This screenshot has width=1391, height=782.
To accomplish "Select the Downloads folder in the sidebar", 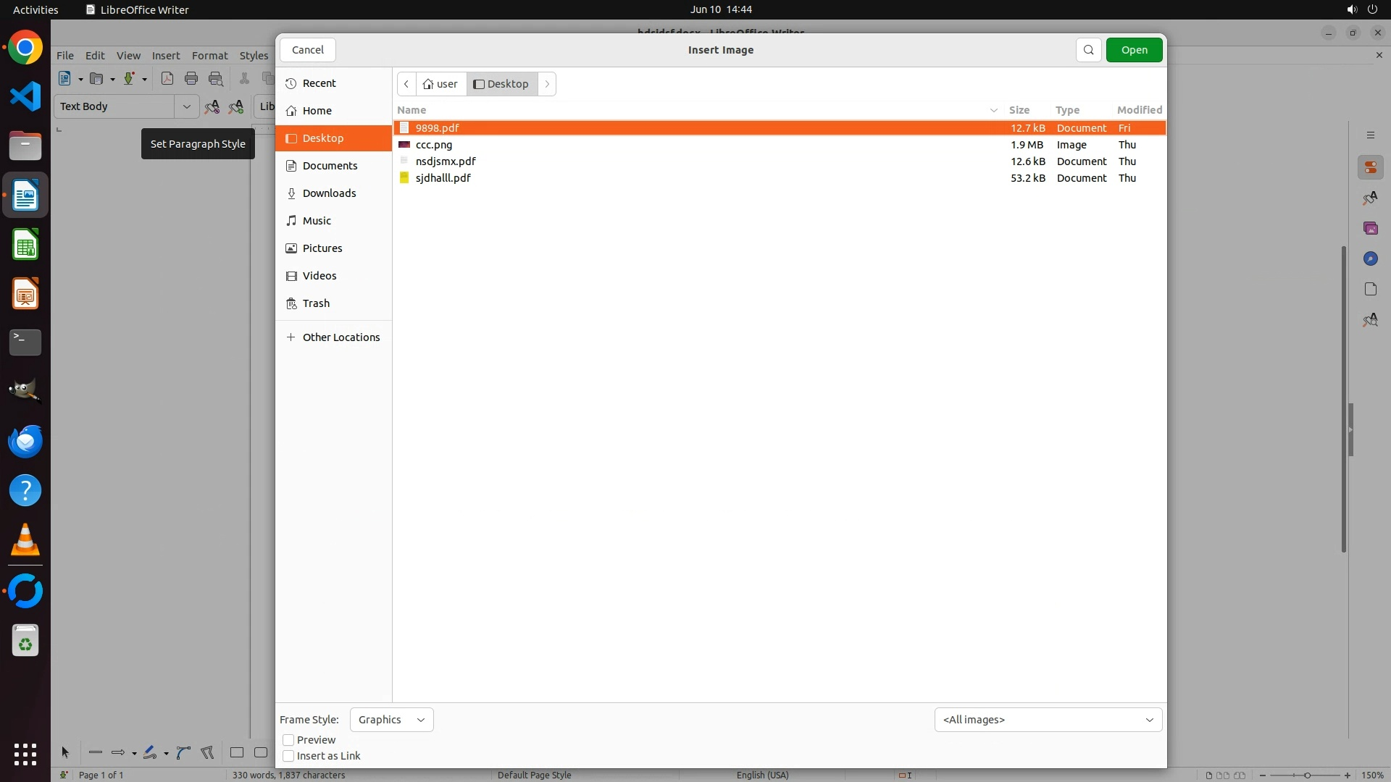I will 329,193.
